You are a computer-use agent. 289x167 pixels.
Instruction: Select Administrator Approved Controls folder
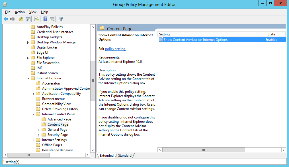coord(66,88)
